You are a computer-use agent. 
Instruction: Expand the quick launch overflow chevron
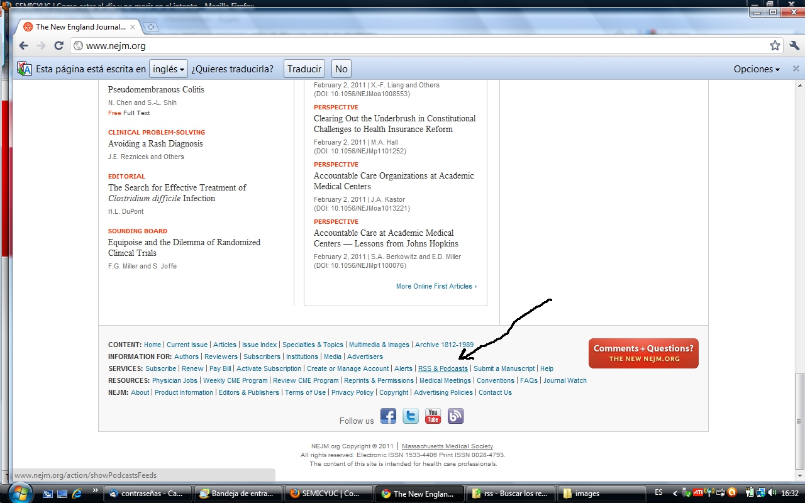point(96,490)
